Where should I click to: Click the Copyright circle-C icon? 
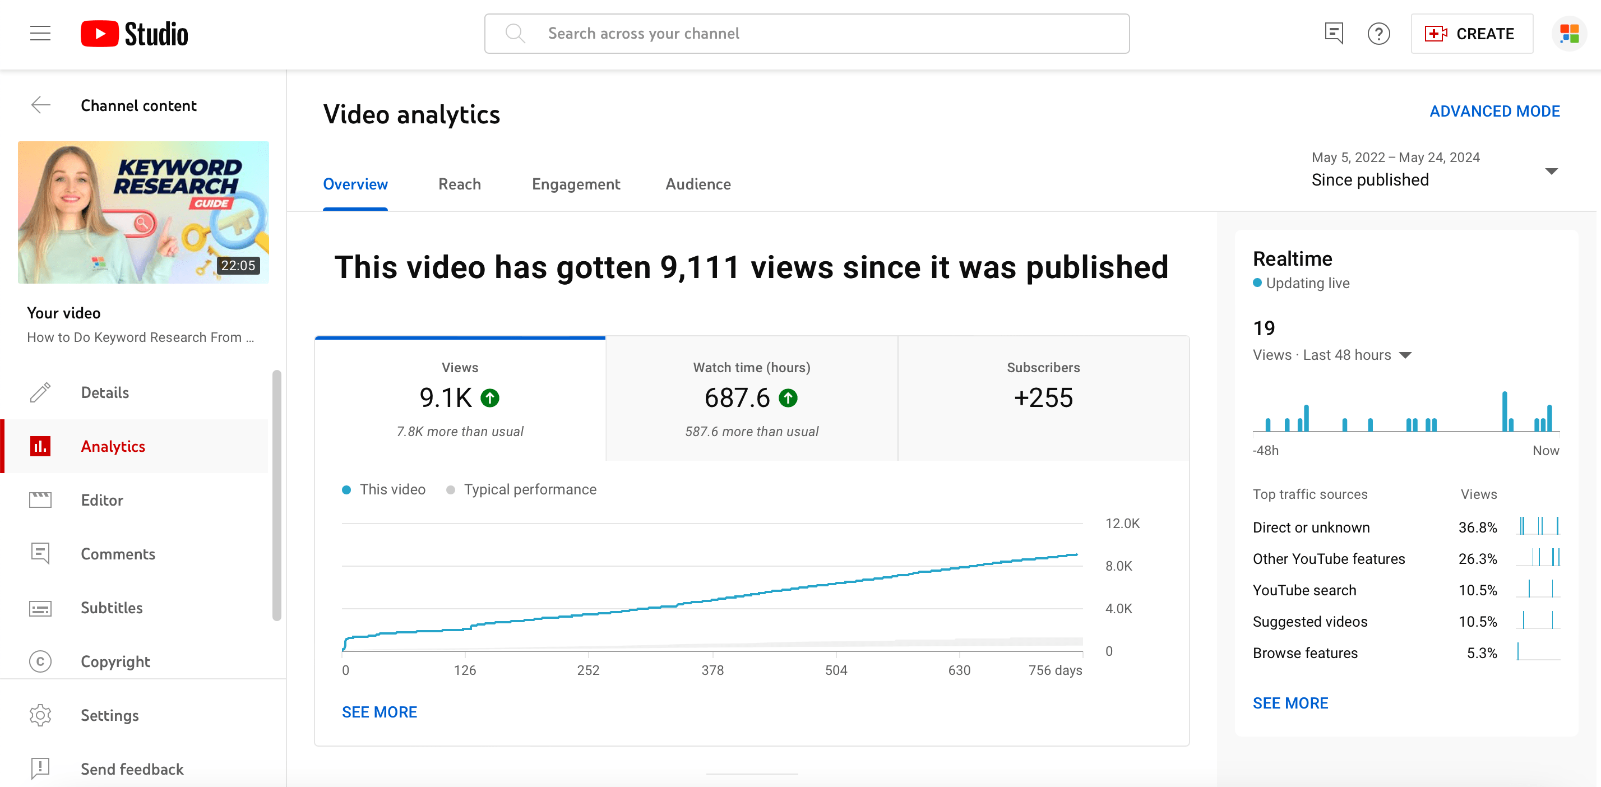[x=40, y=661]
